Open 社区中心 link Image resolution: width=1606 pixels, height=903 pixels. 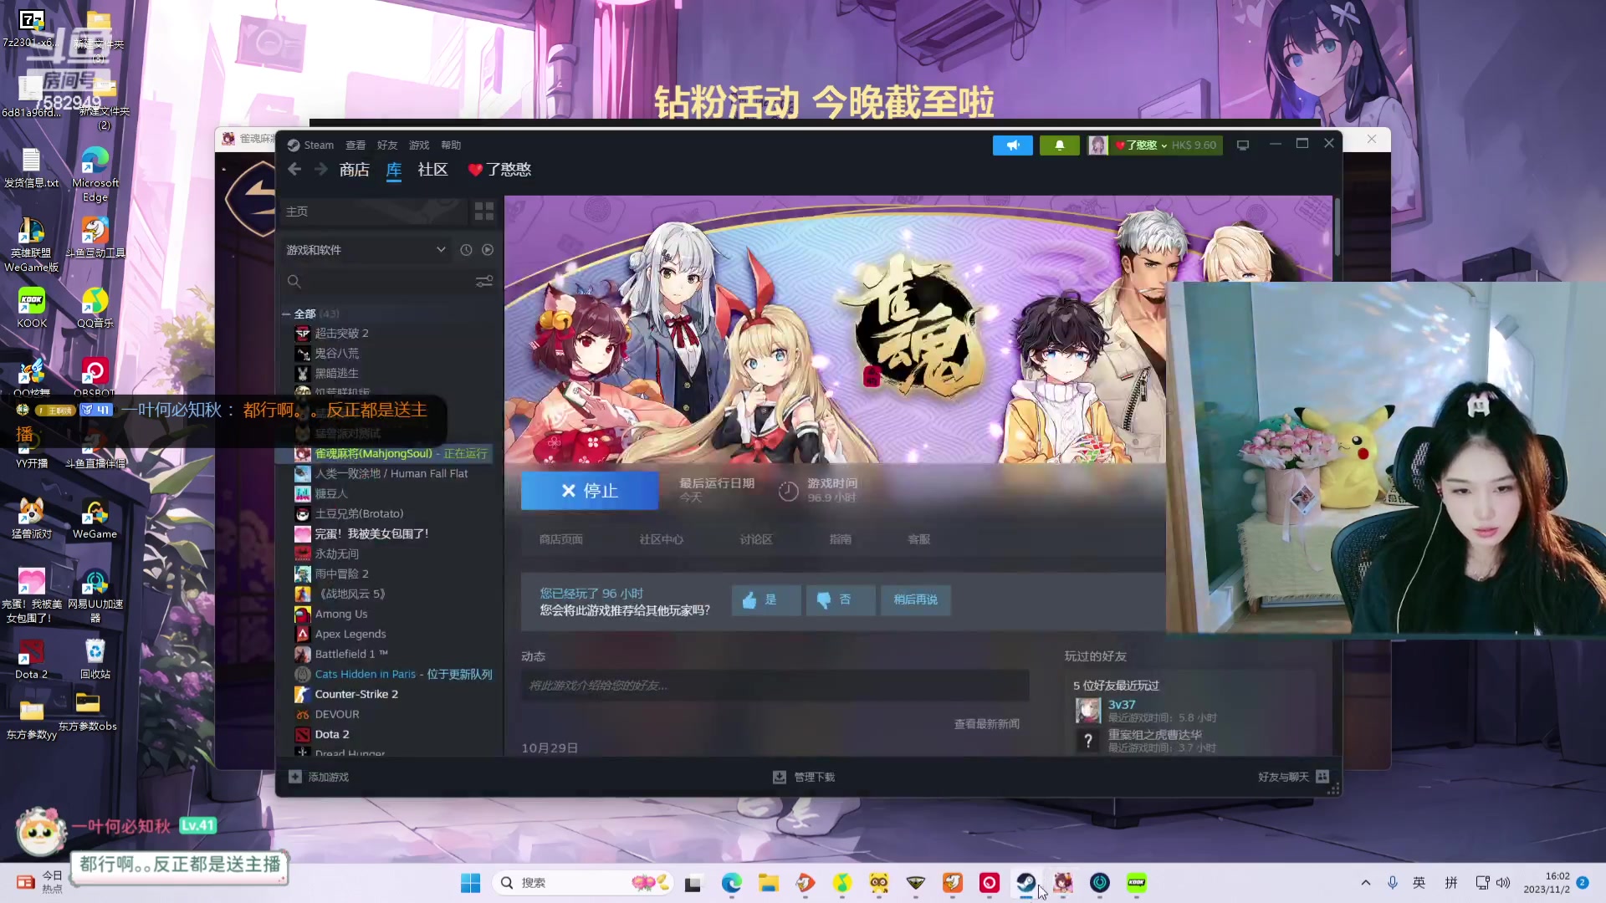pyautogui.click(x=661, y=540)
